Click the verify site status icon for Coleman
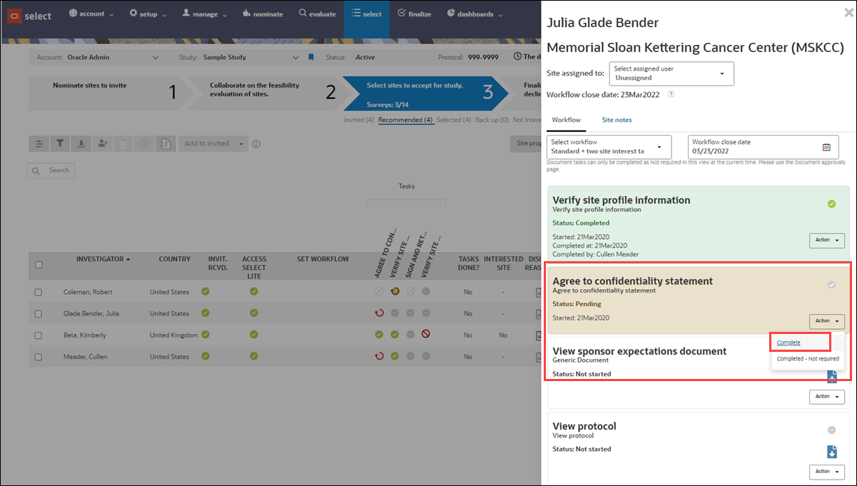Screen dimensions: 857x486 pyautogui.click(x=395, y=291)
